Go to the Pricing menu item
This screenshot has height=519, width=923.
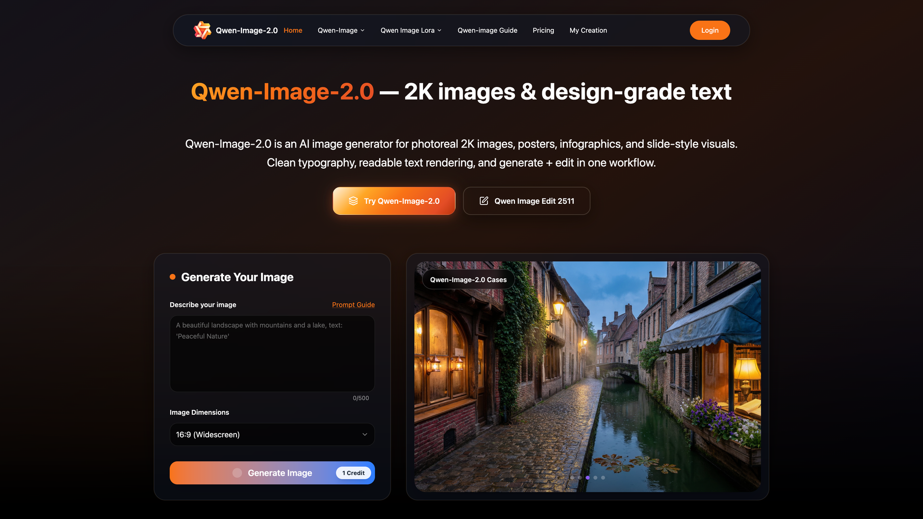tap(543, 30)
